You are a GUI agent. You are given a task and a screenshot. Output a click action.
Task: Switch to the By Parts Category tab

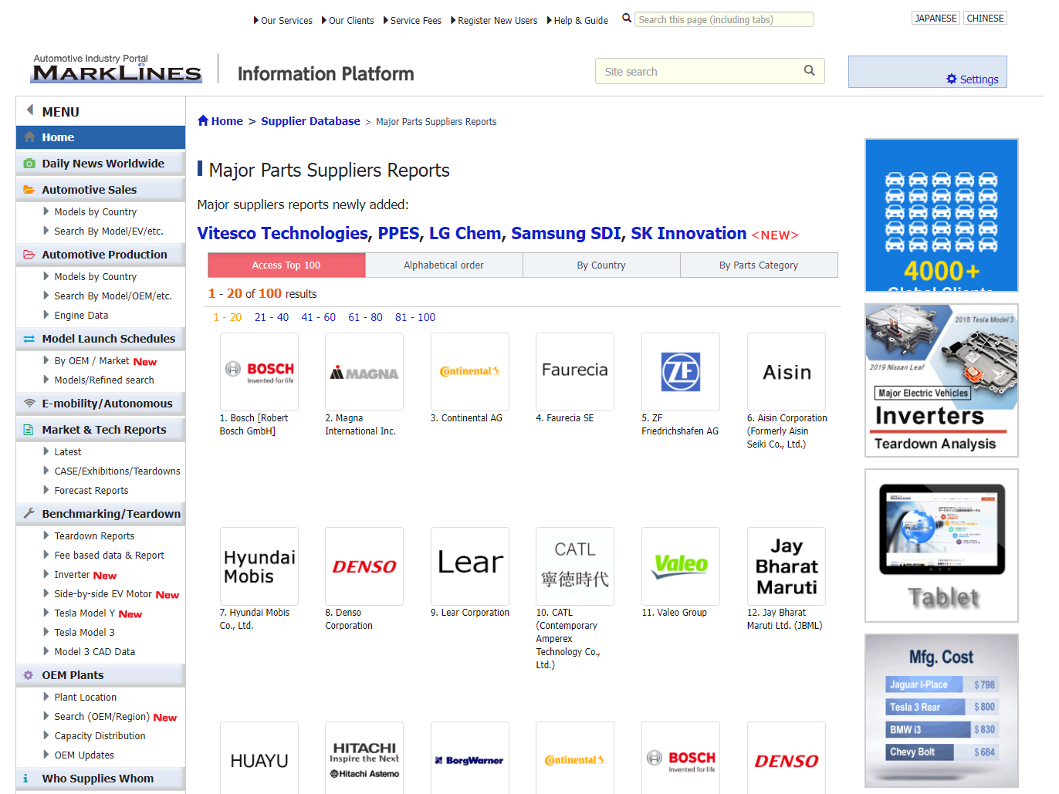(x=759, y=265)
